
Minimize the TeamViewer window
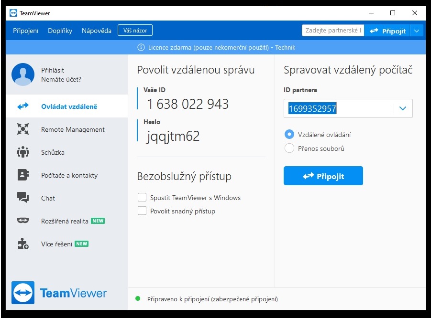(x=371, y=13)
